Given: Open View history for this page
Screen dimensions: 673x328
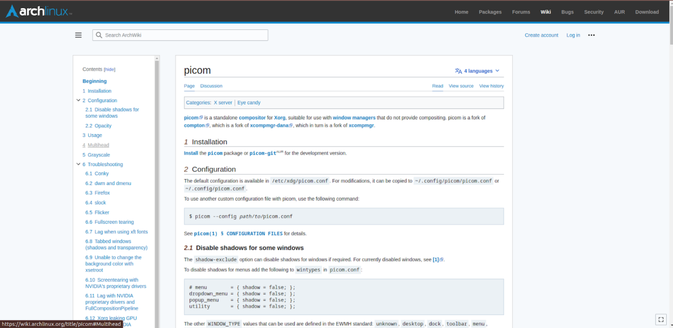Looking at the screenshot, I should coord(491,86).
